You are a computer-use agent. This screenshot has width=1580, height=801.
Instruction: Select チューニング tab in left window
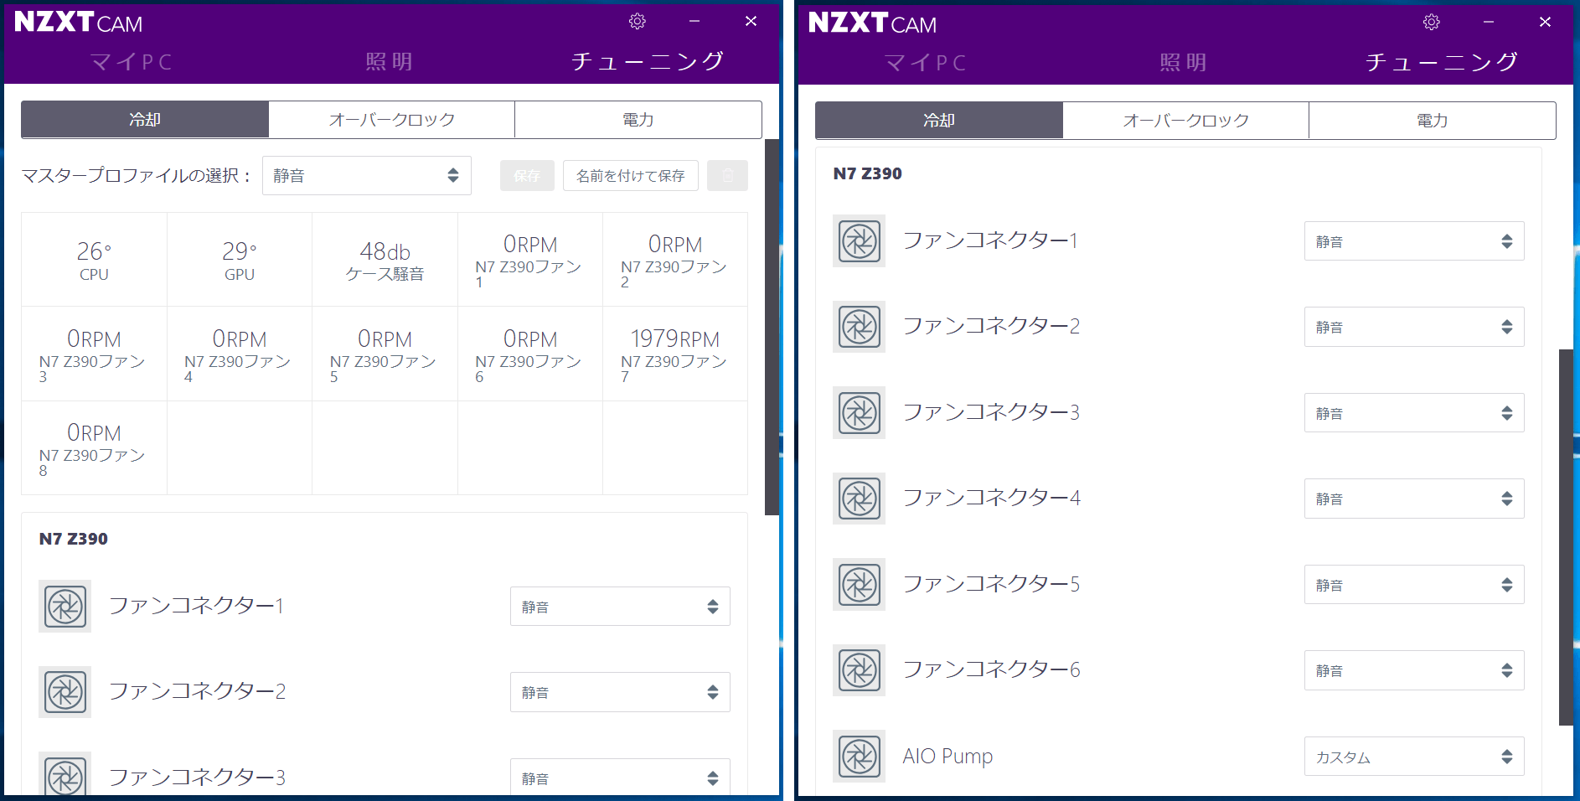coord(648,61)
